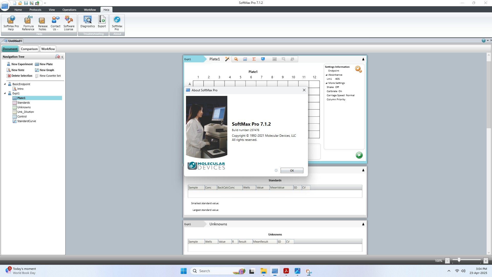Click the Export troubleshooting icon
The width and height of the screenshot is (492, 277).
[x=102, y=22]
